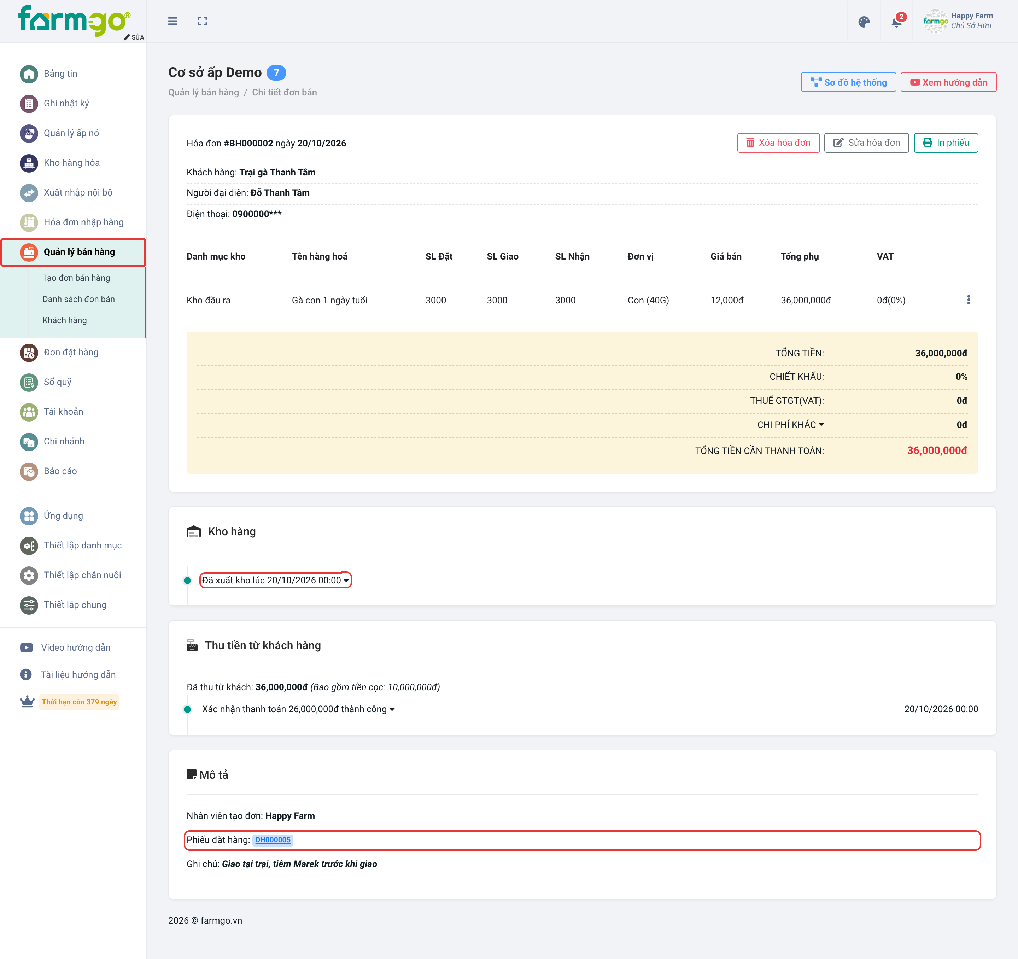
Task: Open Quản lý bán hàng breadcrumb link
Action: click(203, 93)
